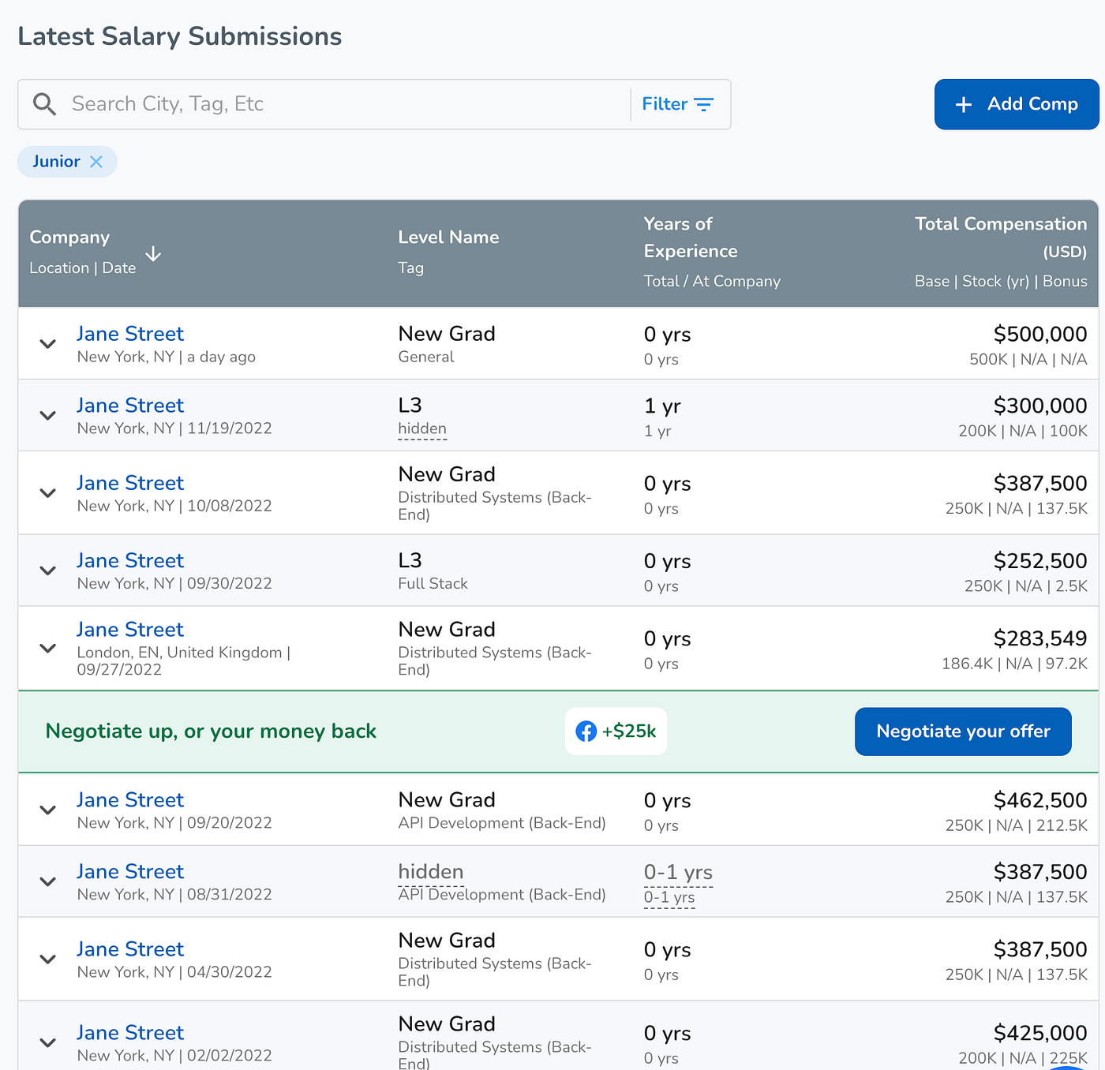Expand the Jane Street a day ago row
Viewport: 1105px width, 1070px height.
pyautogui.click(x=48, y=344)
